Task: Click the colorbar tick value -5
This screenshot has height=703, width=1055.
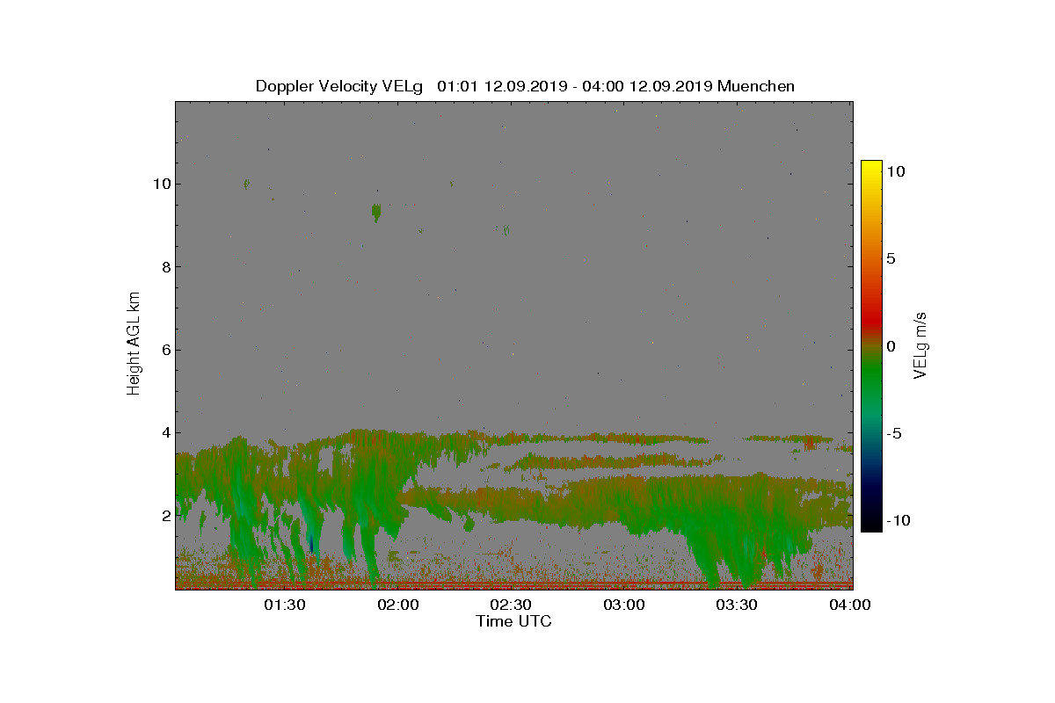Action: click(893, 433)
